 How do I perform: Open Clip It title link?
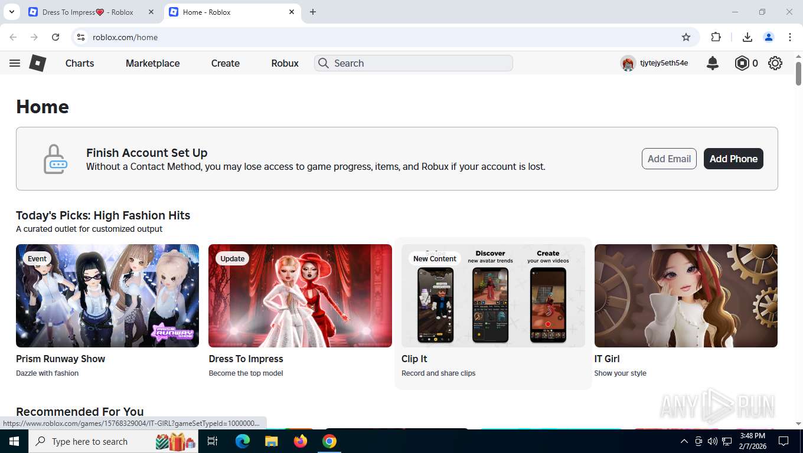414,359
